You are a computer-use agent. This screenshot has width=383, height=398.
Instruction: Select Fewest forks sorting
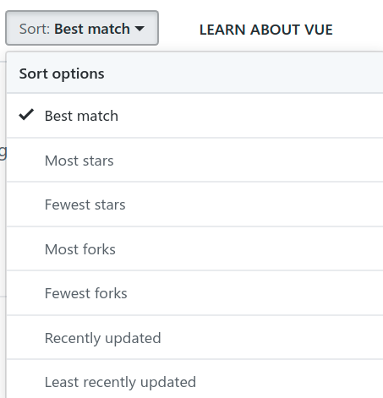[194, 293]
